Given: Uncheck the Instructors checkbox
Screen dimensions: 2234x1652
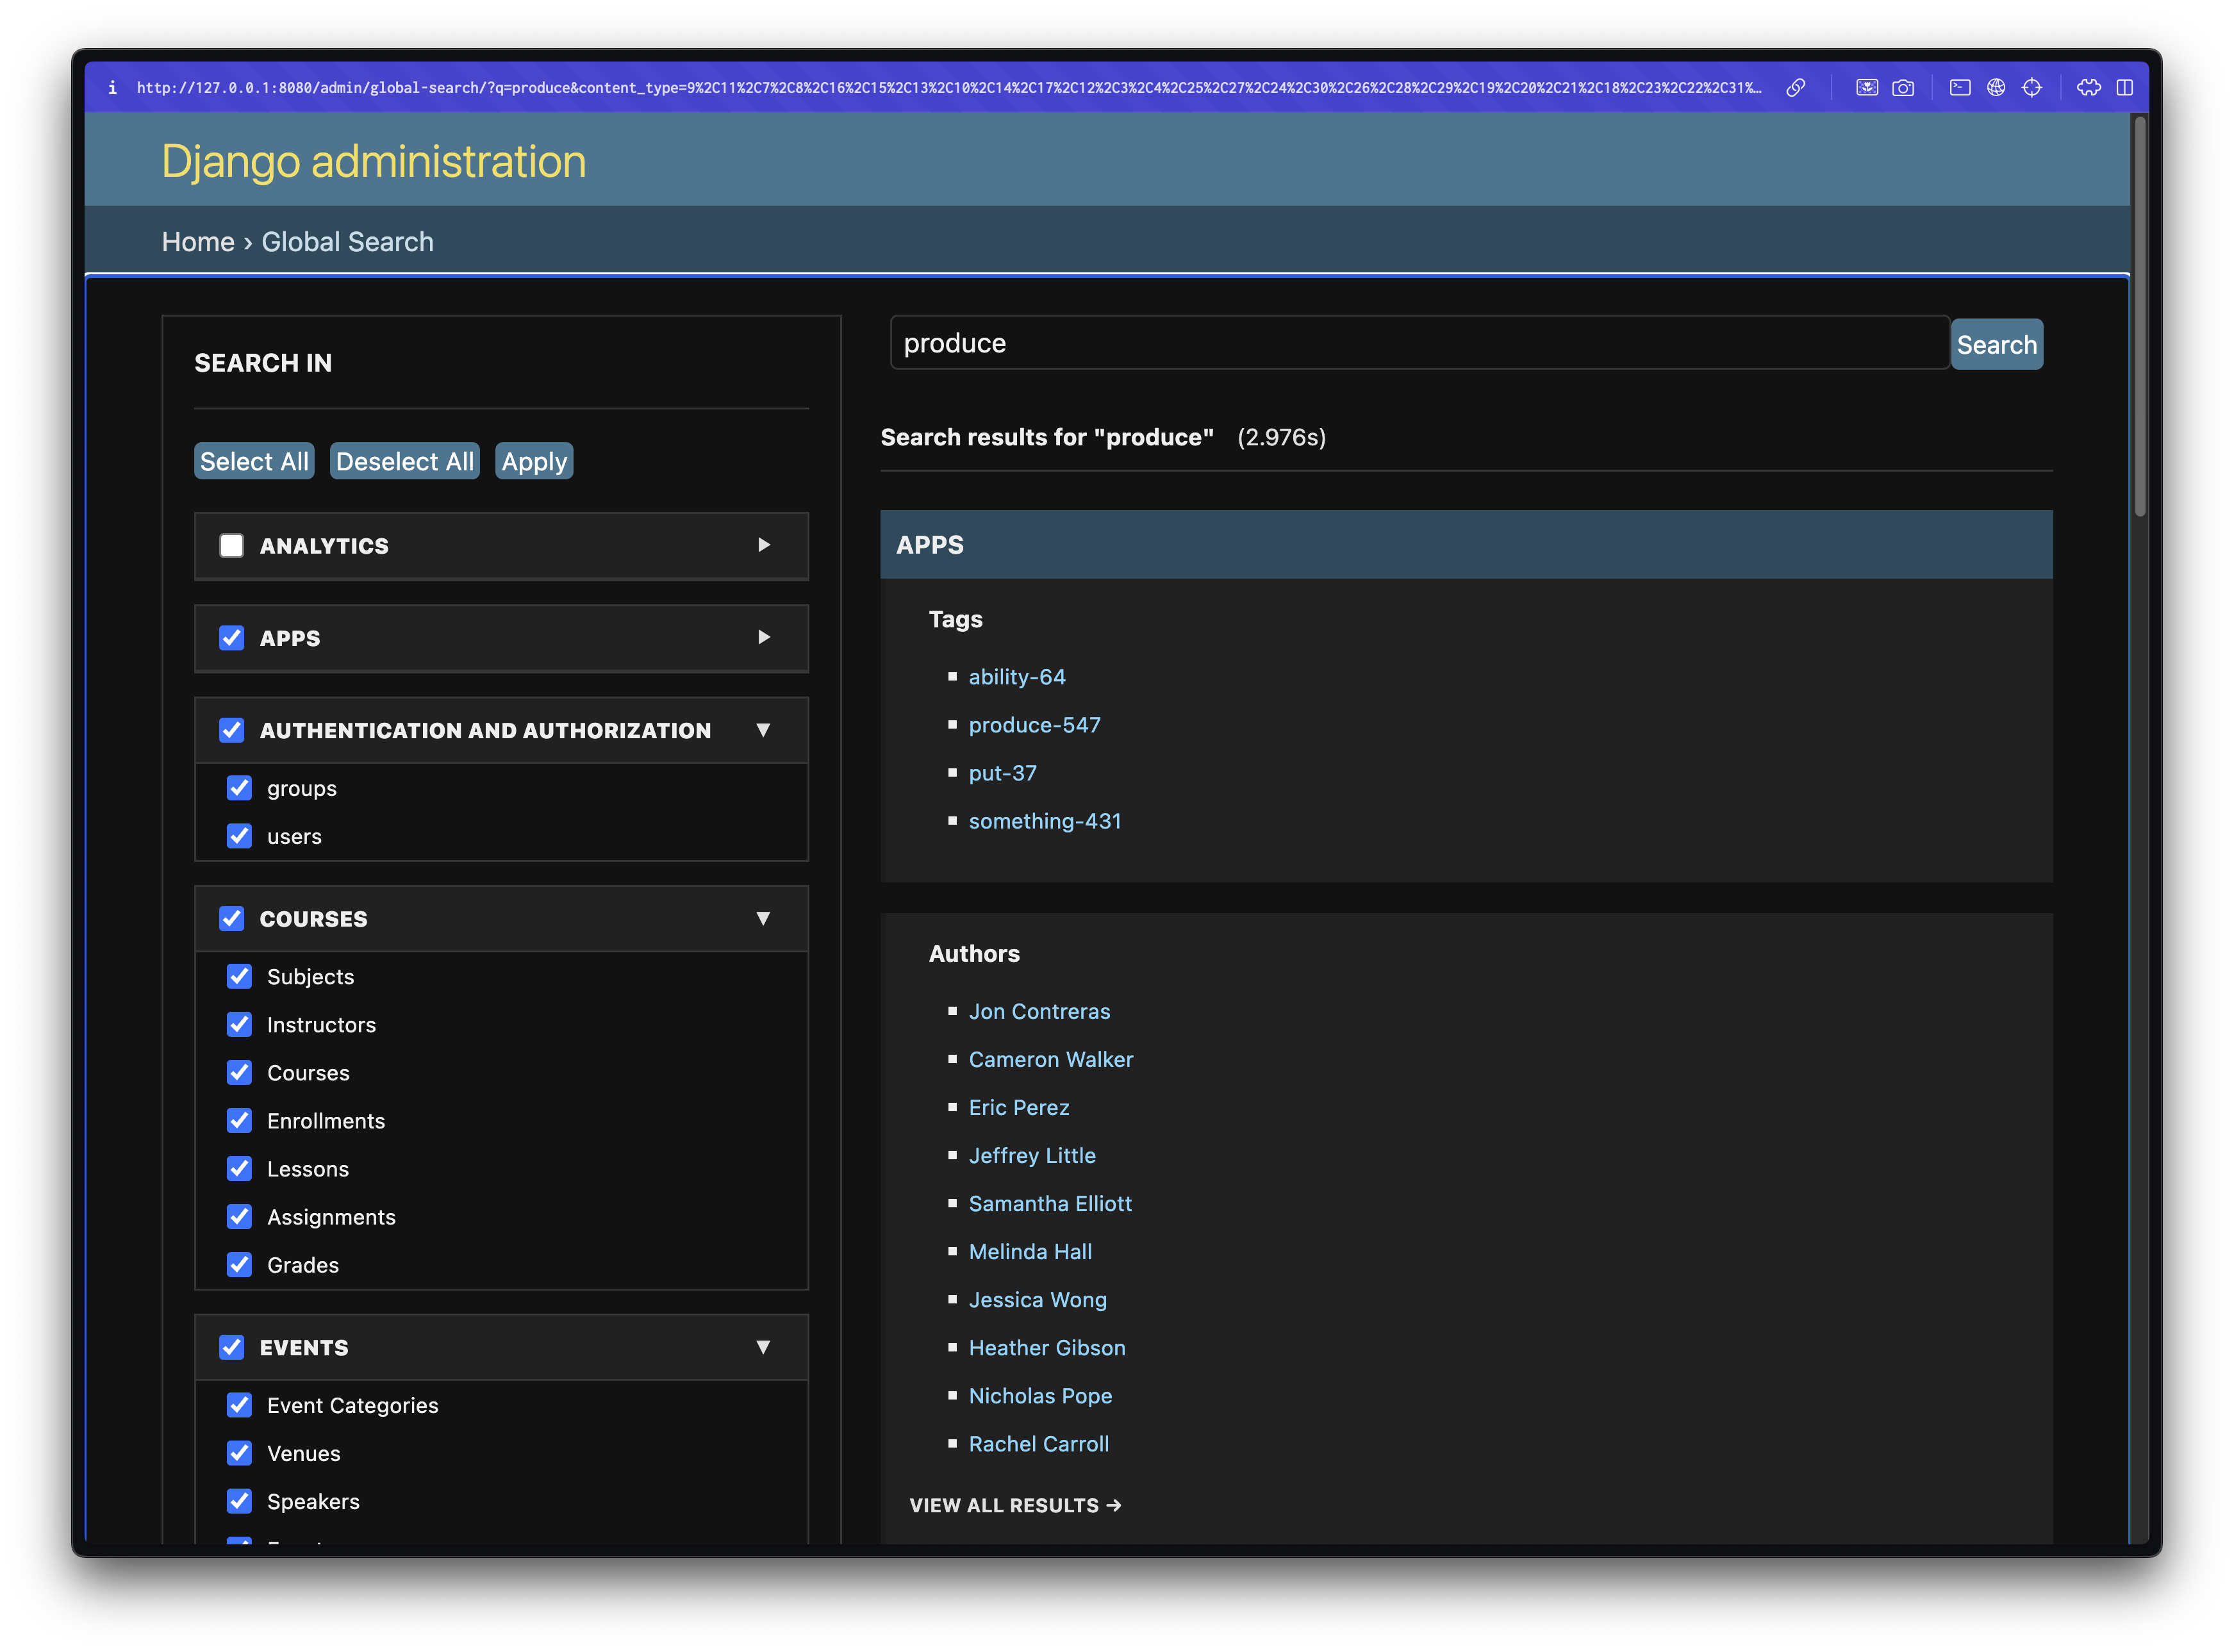Looking at the screenshot, I should 239,1024.
